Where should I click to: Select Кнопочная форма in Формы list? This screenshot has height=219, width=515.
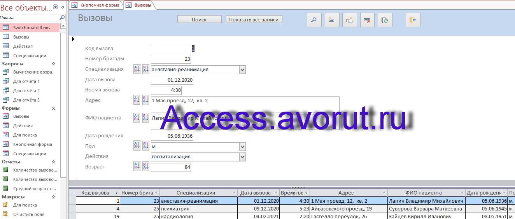[x=30, y=144]
